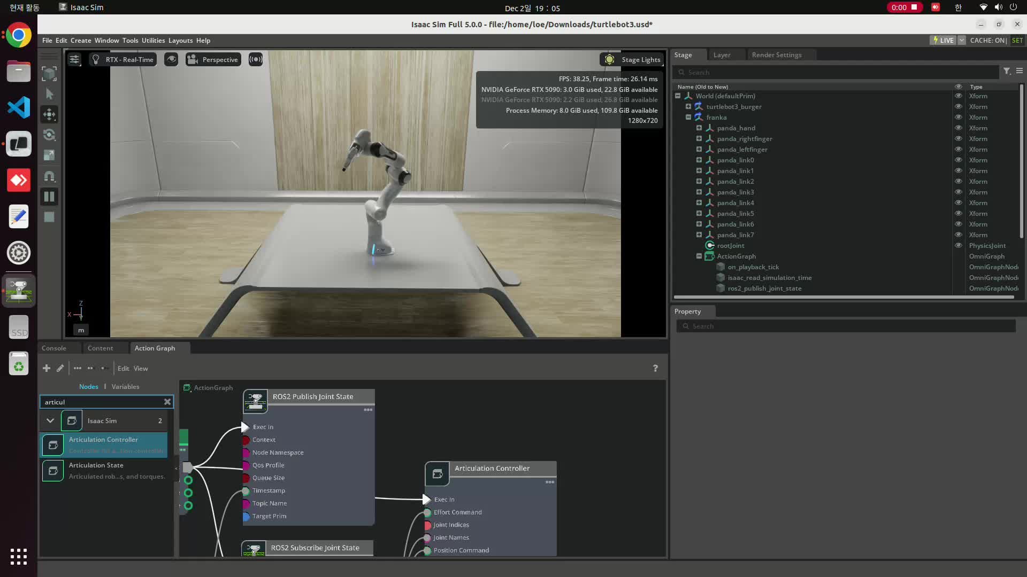This screenshot has height=577, width=1027.
Task: Click the Property search field
Action: pyautogui.click(x=846, y=326)
